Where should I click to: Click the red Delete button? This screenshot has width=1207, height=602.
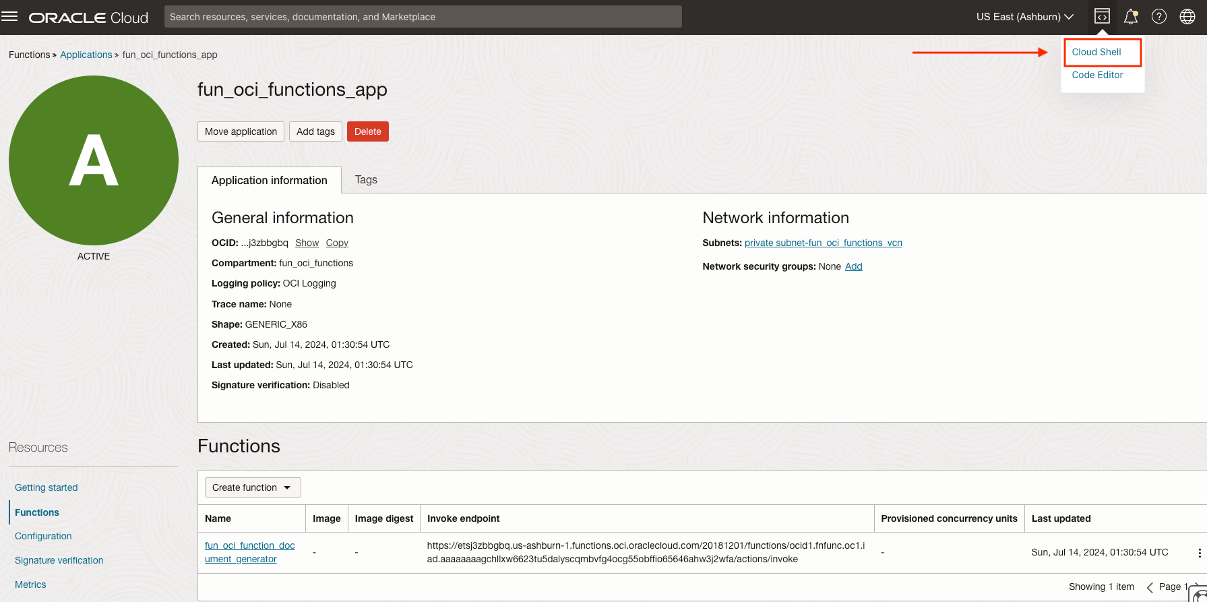[x=367, y=131]
